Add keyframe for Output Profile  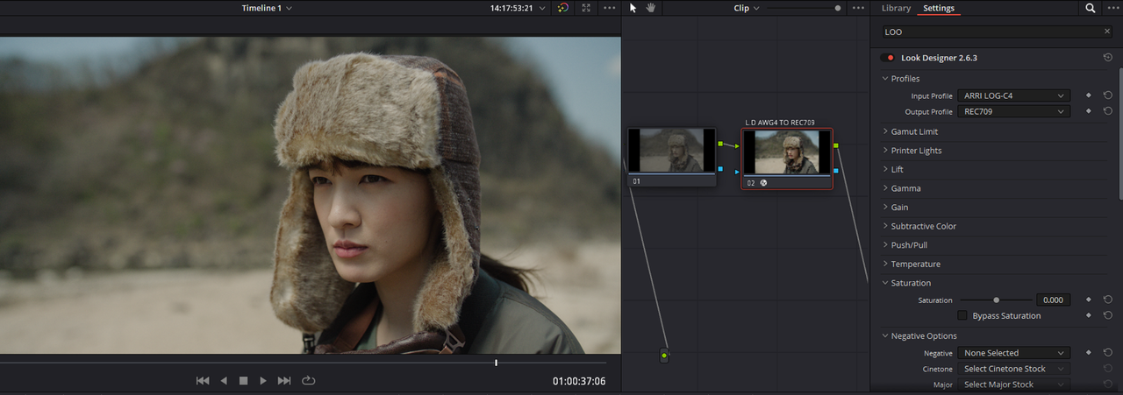point(1089,111)
